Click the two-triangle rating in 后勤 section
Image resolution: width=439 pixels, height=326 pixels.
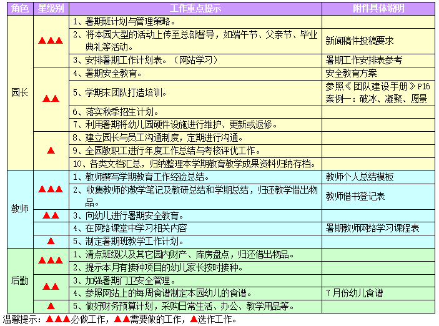coord(51,287)
